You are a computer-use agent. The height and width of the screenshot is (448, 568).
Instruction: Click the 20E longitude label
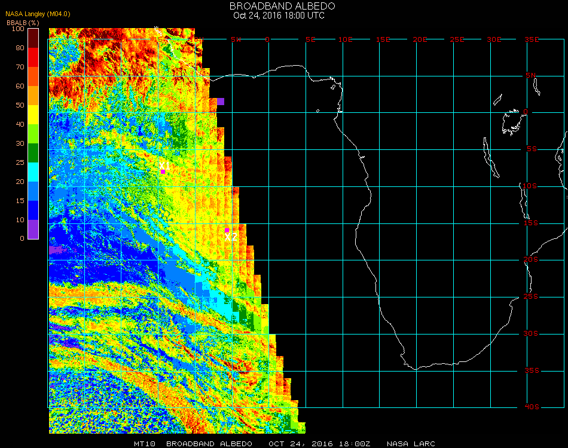[420, 39]
